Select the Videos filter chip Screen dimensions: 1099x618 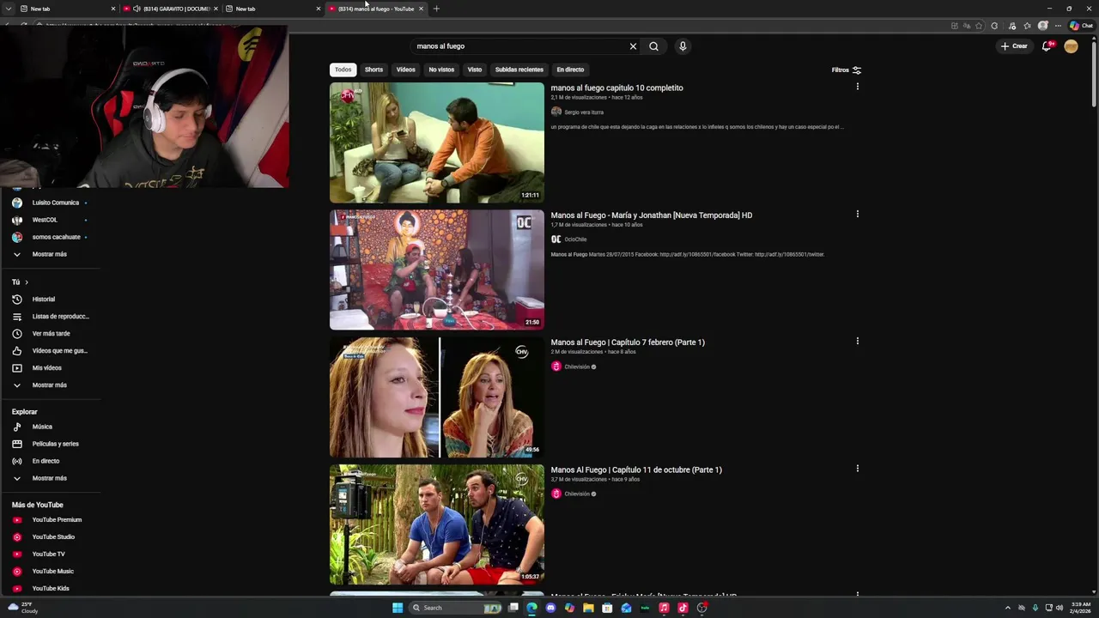tap(405, 70)
